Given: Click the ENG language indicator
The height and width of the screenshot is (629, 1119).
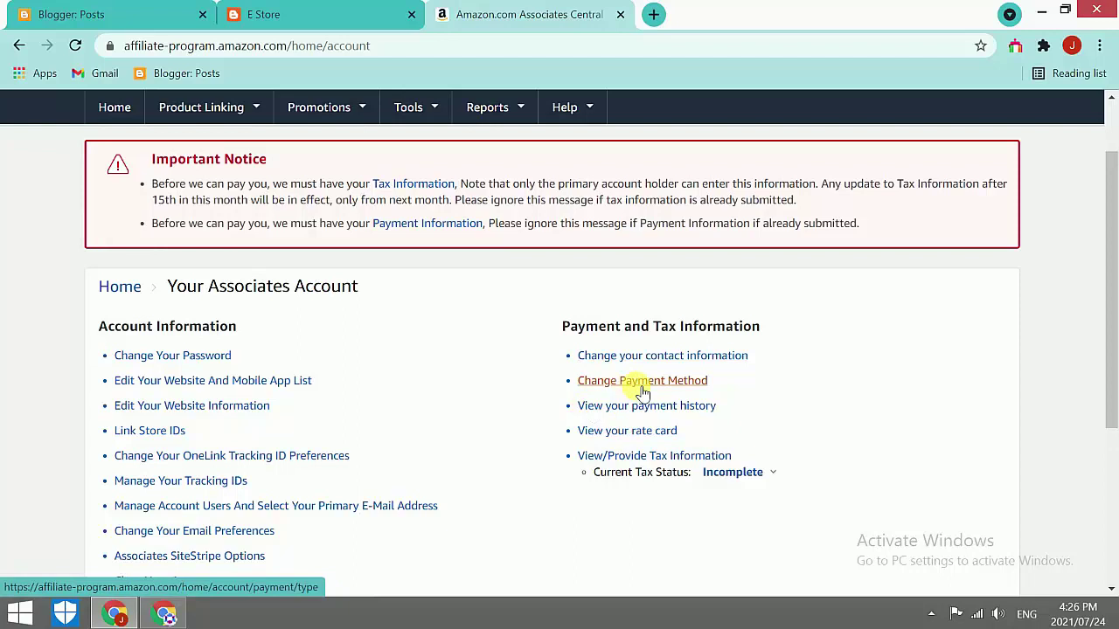Looking at the screenshot, I should click(1027, 613).
